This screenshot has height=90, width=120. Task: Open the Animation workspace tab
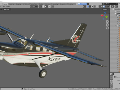[48, 4]
